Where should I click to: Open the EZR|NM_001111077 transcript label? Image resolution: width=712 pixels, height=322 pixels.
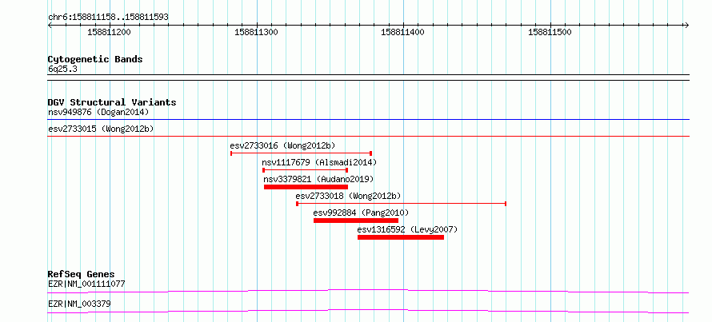pos(86,284)
